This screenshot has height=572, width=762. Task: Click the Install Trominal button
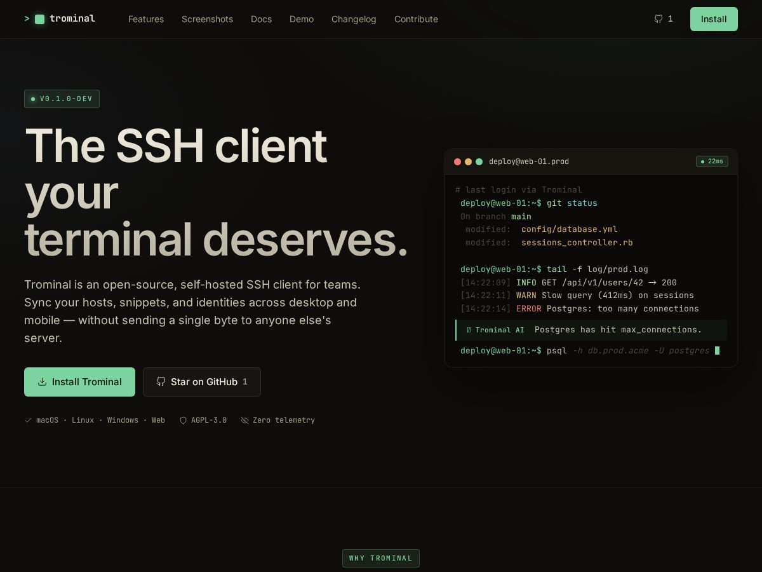(79, 382)
